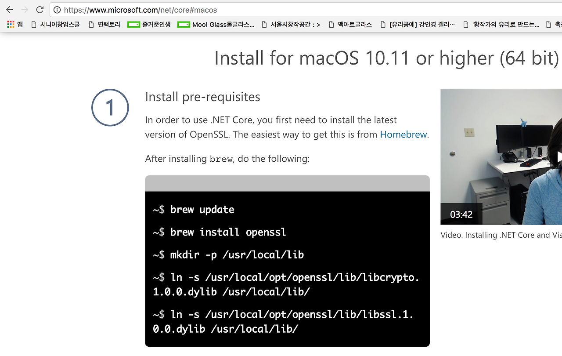Click the video caption under the thumbnail

click(501, 235)
